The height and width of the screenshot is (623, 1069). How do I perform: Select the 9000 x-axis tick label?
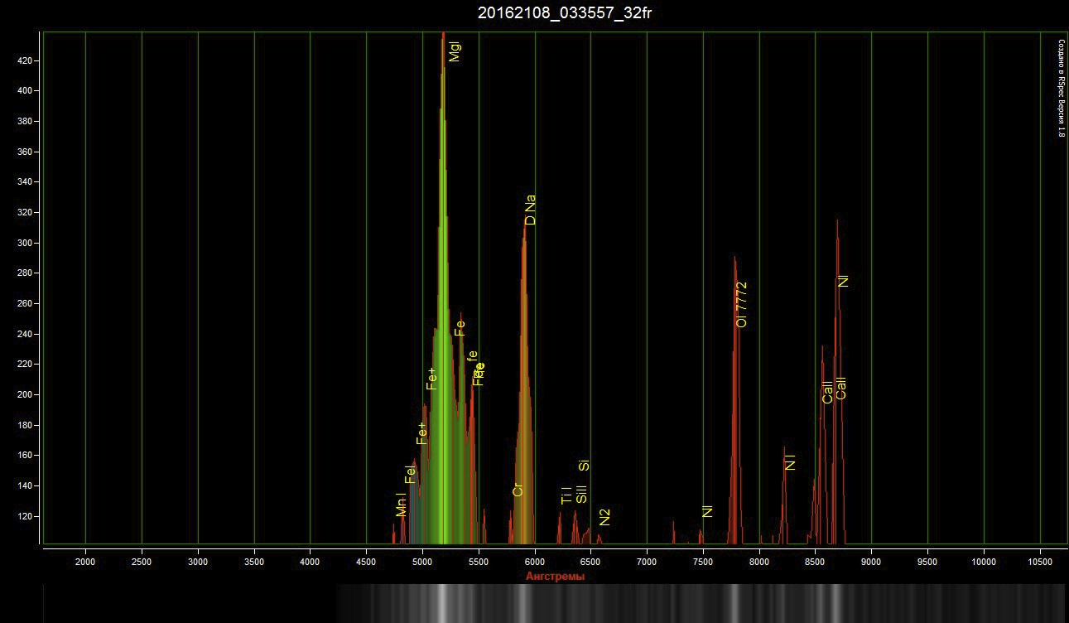871,562
